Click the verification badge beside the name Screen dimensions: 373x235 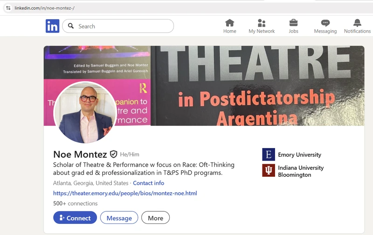114,154
